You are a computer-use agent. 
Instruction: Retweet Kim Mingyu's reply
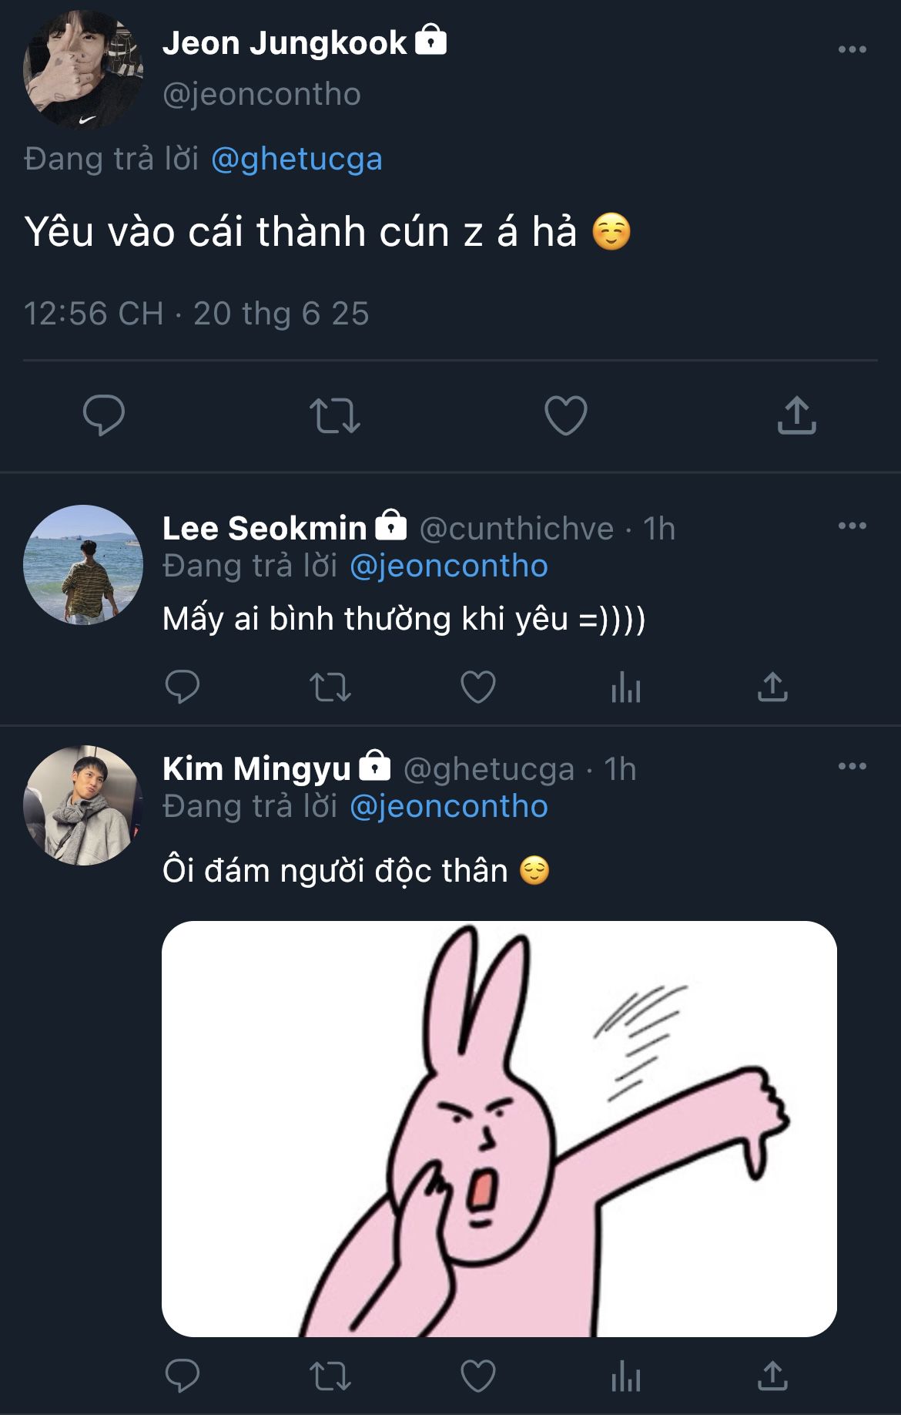tap(330, 1376)
